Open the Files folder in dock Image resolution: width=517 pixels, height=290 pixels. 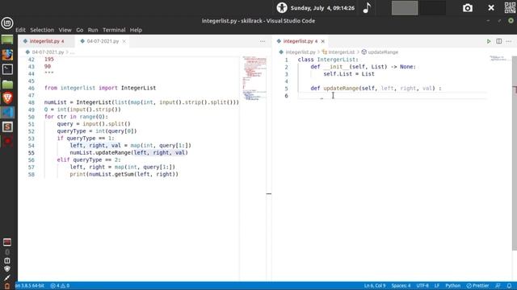(x=7, y=84)
